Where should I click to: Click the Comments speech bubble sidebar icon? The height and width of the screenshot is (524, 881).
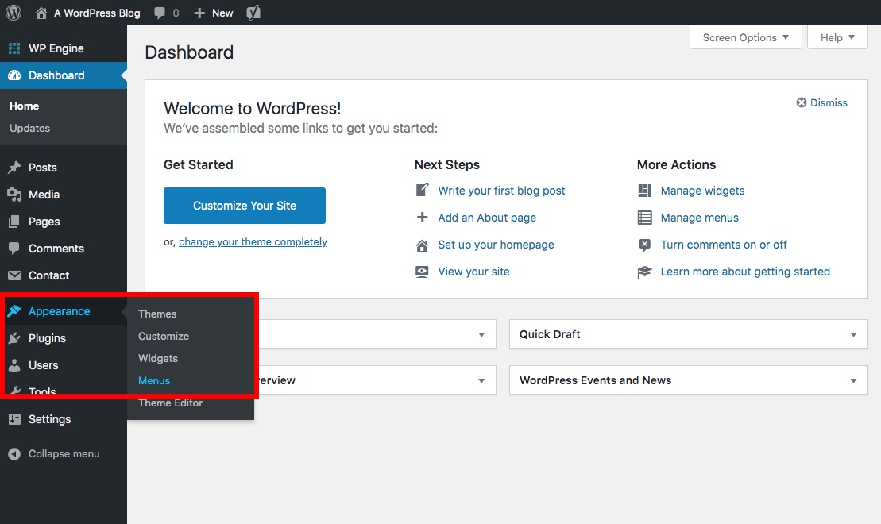click(14, 248)
